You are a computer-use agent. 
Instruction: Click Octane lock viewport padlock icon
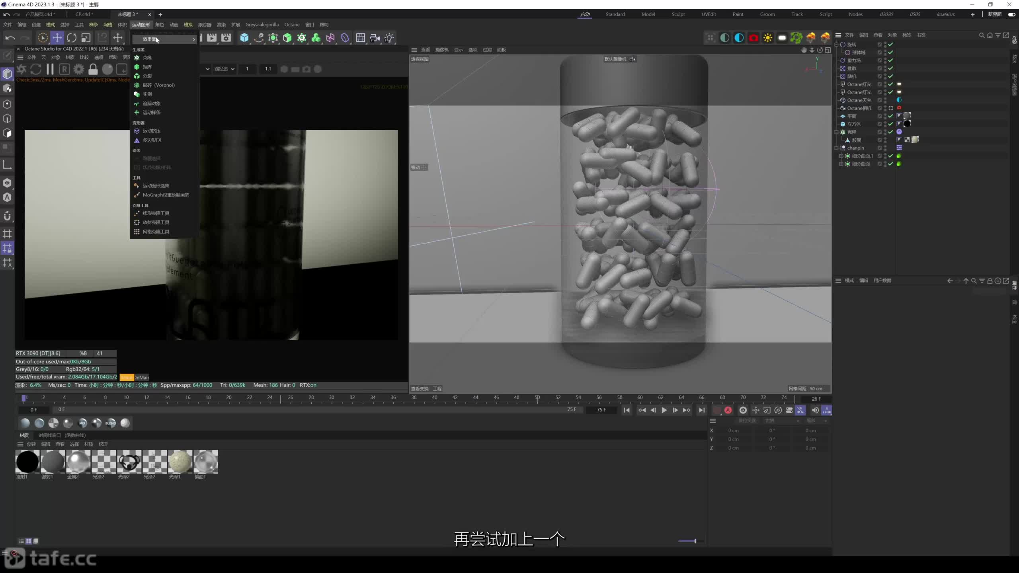coord(93,69)
